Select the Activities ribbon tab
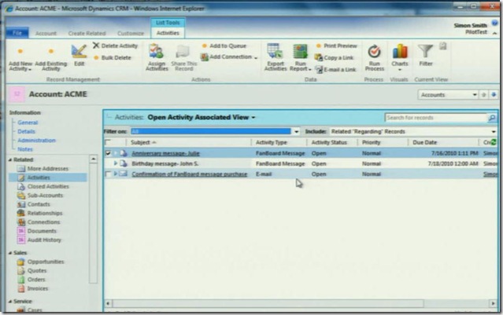The width and height of the screenshot is (503, 315). 168,33
